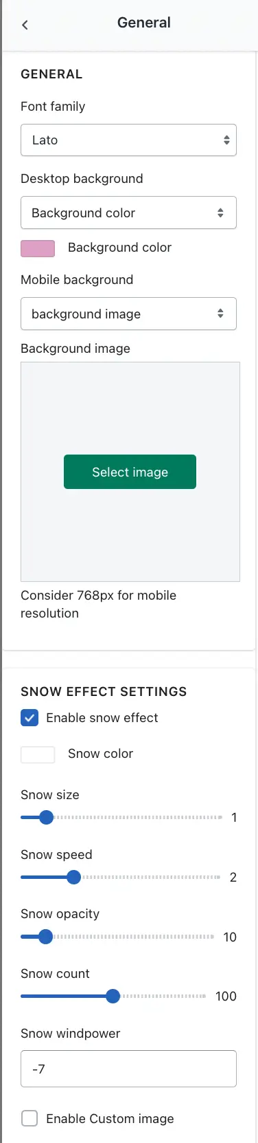Image resolution: width=258 pixels, height=1143 pixels.
Task: Open the Desktop background dropdown
Action: pyautogui.click(x=128, y=213)
